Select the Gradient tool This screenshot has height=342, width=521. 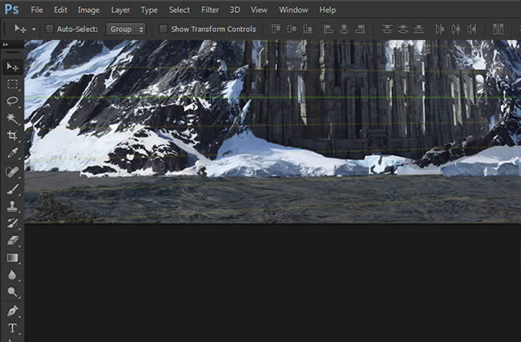[12, 258]
